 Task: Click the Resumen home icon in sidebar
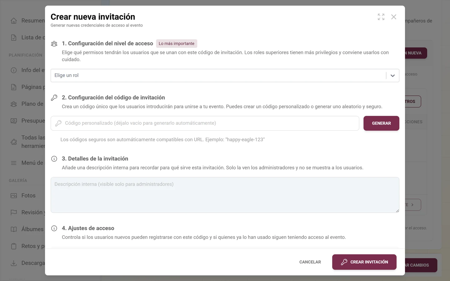[x=14, y=21]
